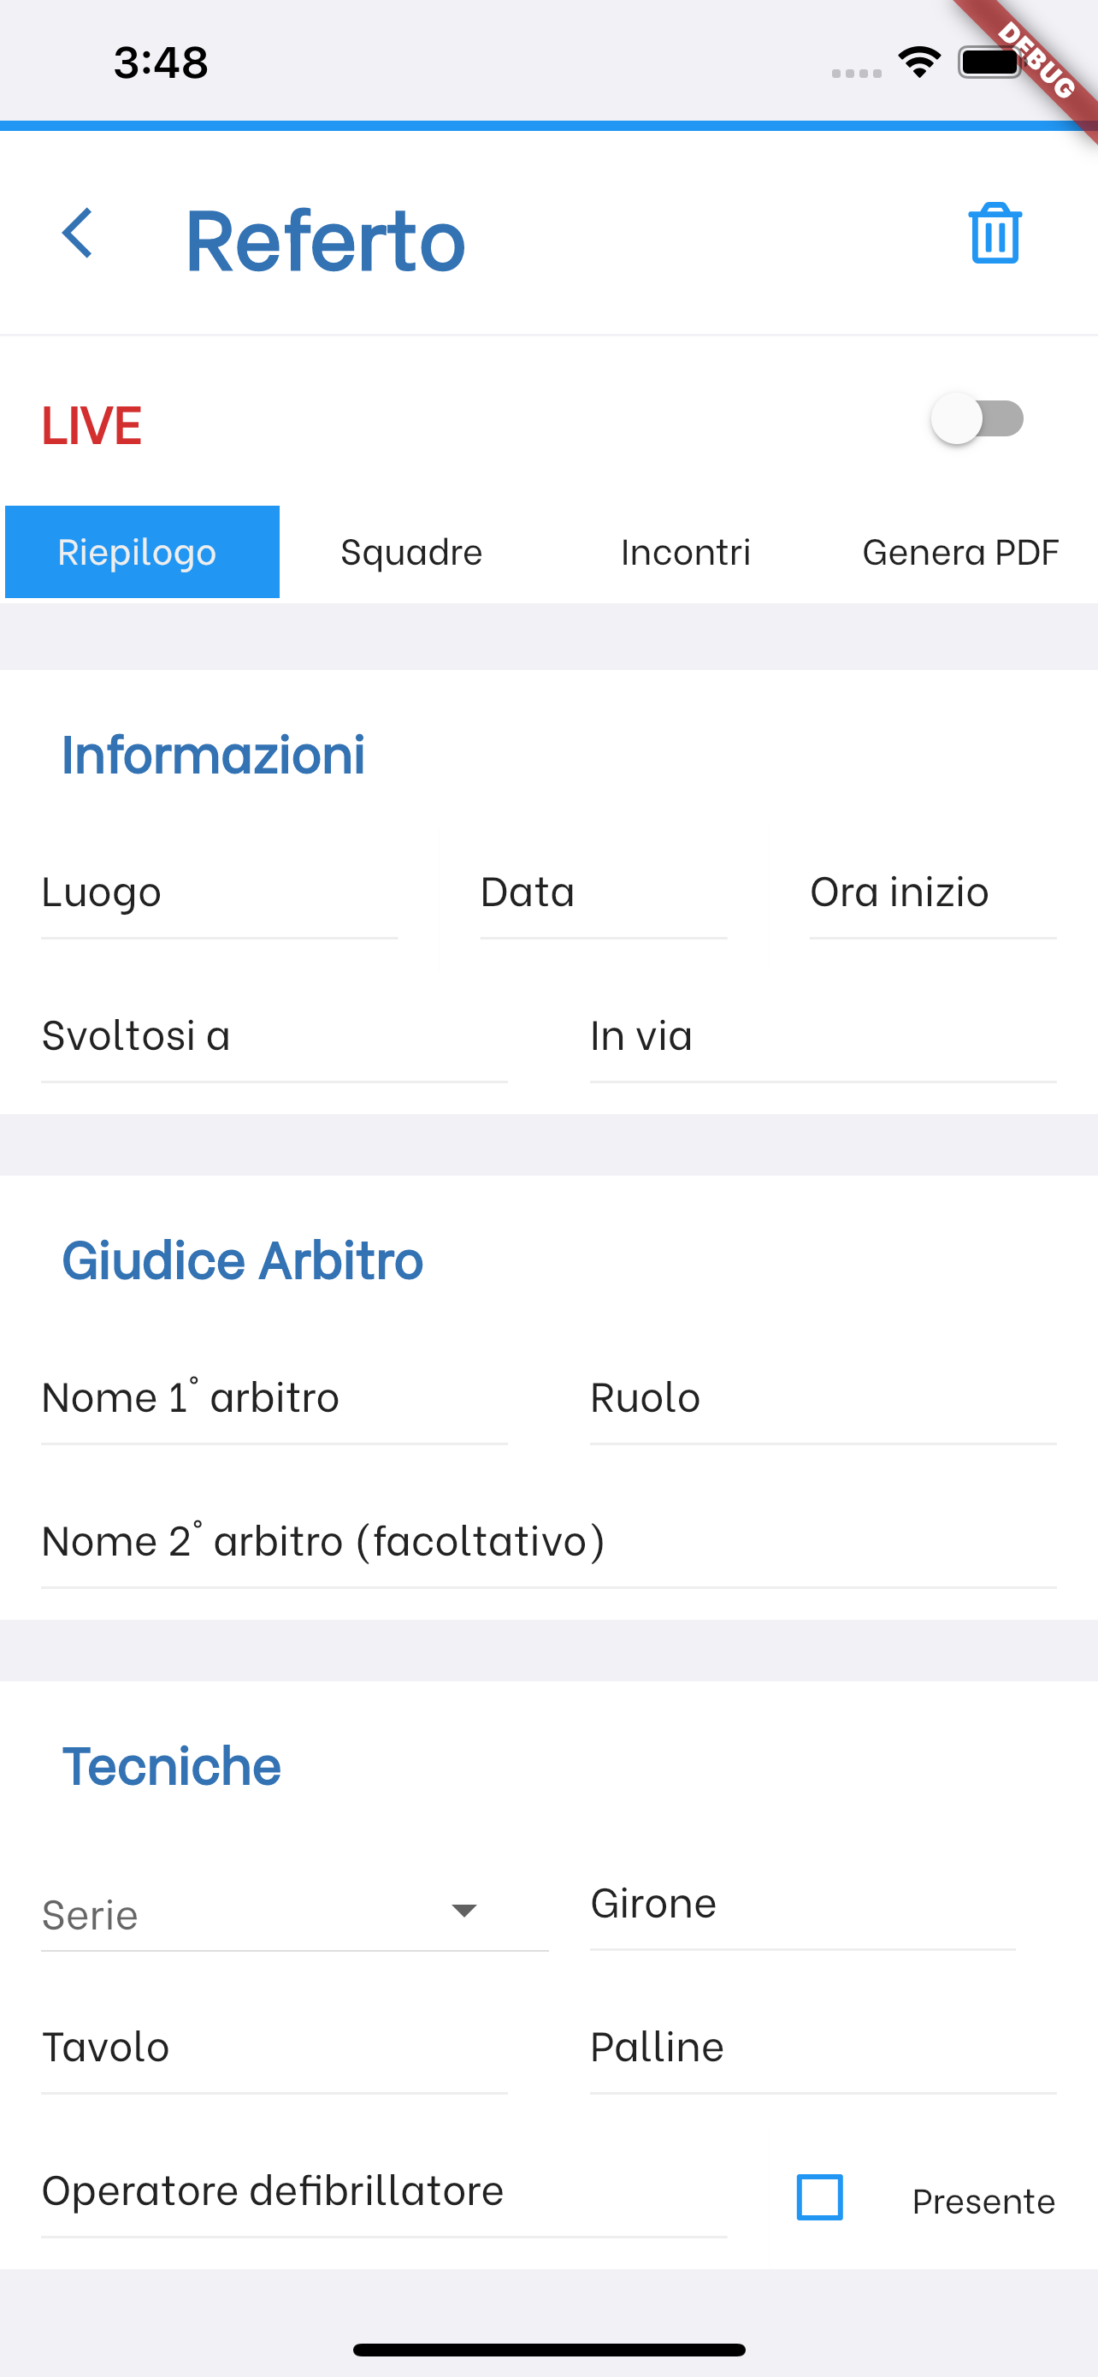Image resolution: width=1098 pixels, height=2377 pixels.
Task: Check the Presente checkbox
Action: (x=818, y=2196)
